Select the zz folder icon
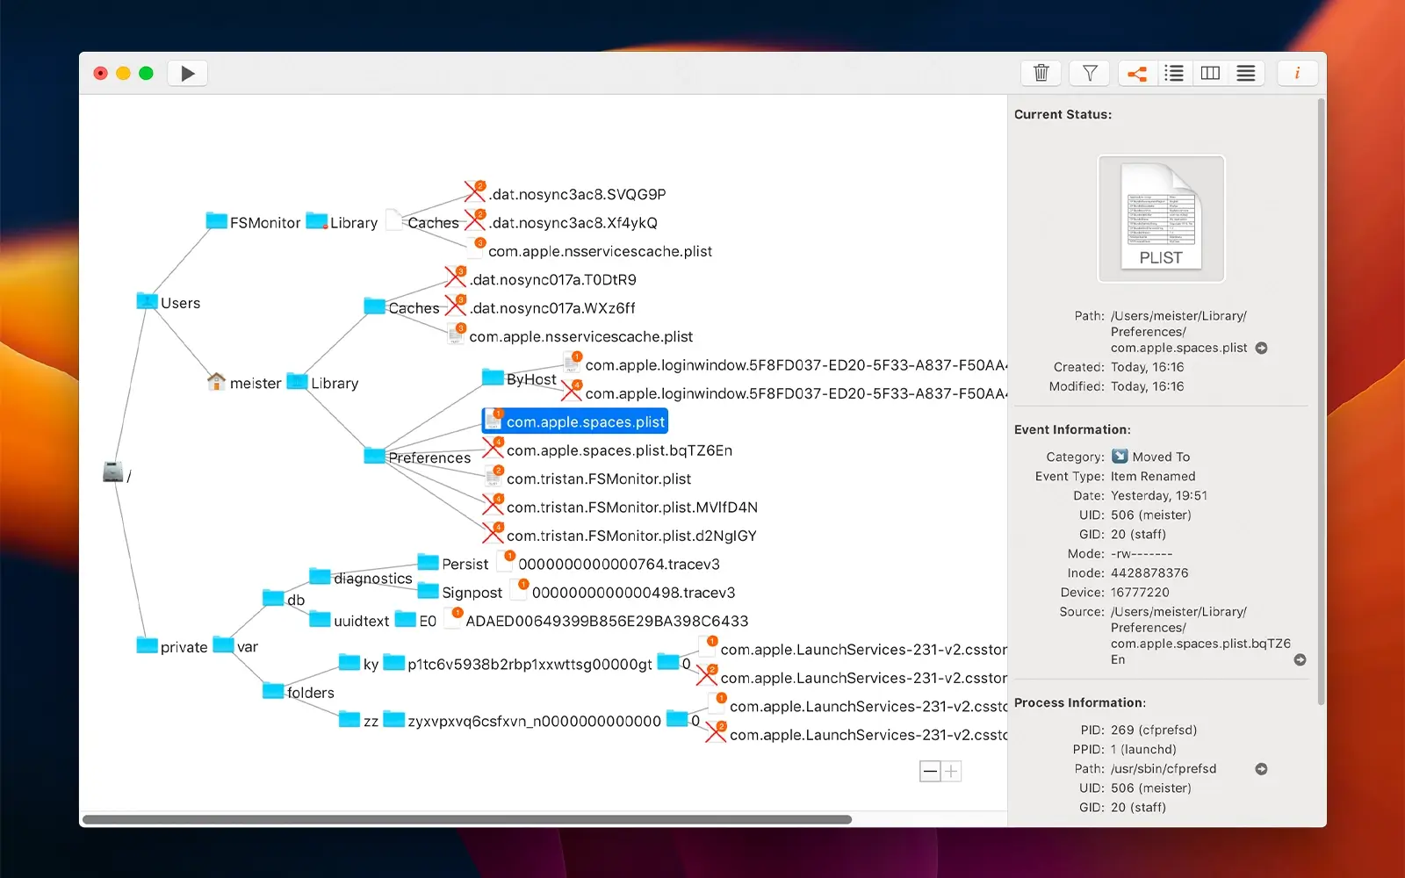This screenshot has height=878, width=1405. click(x=349, y=719)
